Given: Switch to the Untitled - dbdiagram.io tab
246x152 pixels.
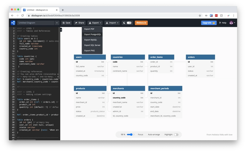Looking at the screenshot, I should 40,10.
